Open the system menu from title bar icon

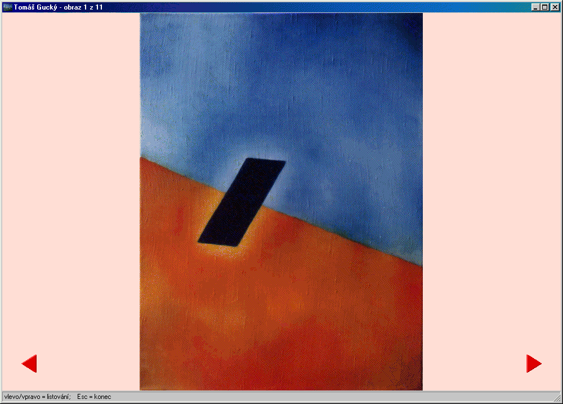[7, 7]
